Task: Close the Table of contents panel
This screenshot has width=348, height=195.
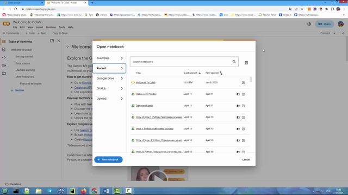Action: click(59, 41)
